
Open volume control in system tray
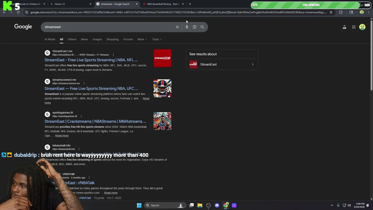coord(349,205)
